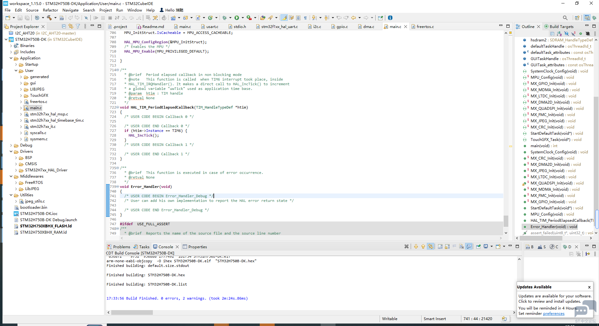Toggle Show console when output changes icon
Image resolution: width=599 pixels, height=326 pixels.
coord(469,246)
